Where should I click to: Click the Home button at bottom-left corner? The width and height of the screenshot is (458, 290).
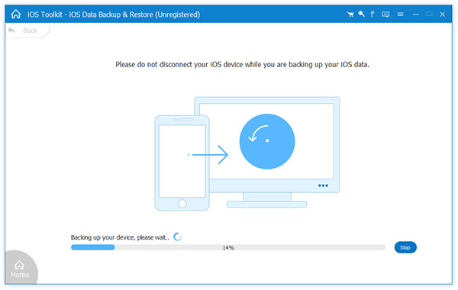(21, 269)
